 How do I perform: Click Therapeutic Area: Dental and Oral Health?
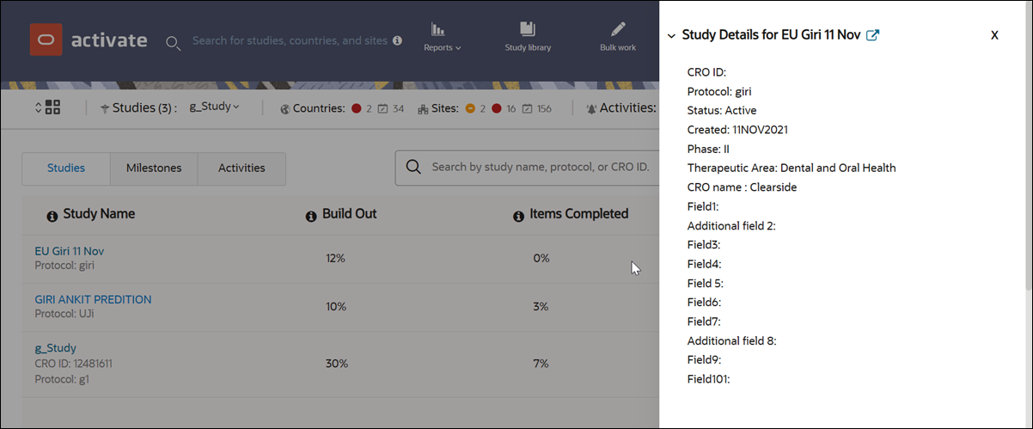coord(792,168)
